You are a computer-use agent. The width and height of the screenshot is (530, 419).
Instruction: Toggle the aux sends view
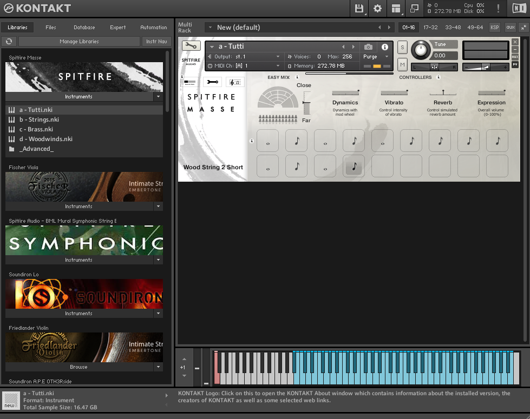tap(511, 28)
